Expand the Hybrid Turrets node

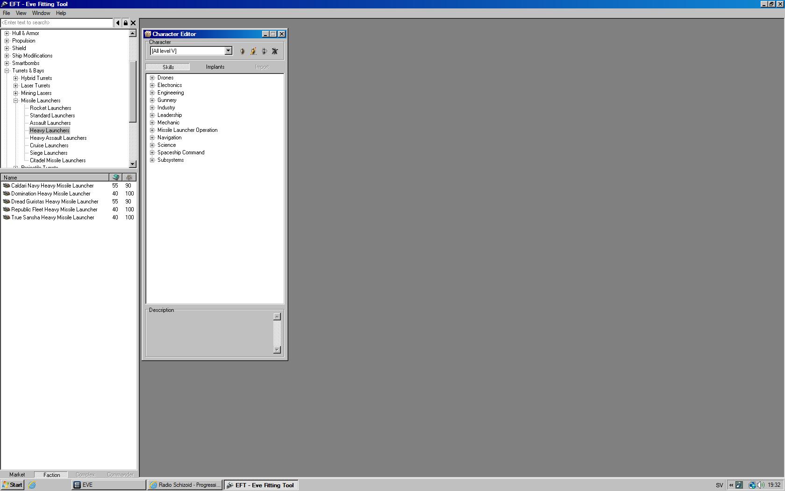coord(15,78)
